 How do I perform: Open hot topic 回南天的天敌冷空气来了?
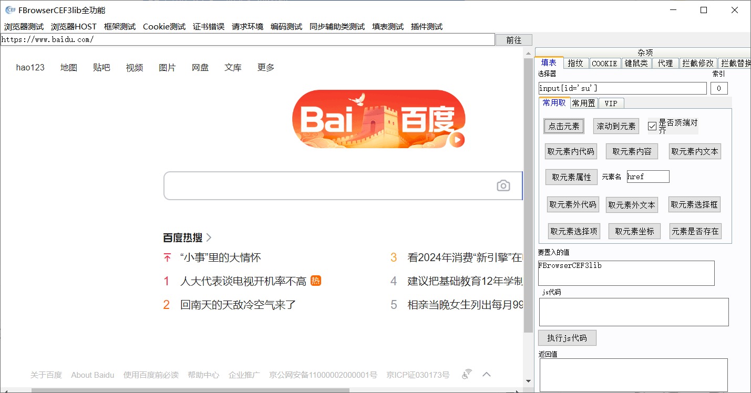(x=238, y=304)
